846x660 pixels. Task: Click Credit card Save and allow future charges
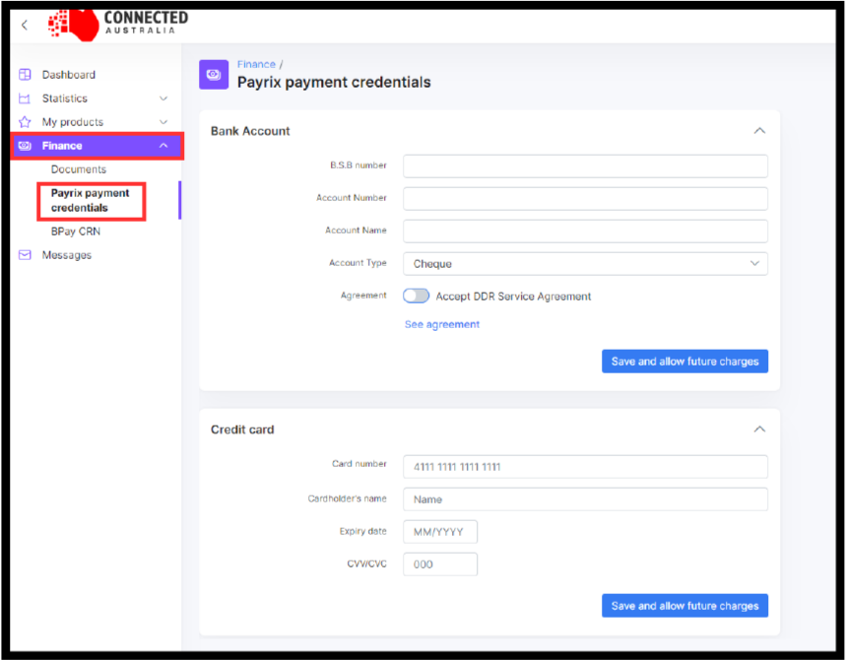[684, 606]
